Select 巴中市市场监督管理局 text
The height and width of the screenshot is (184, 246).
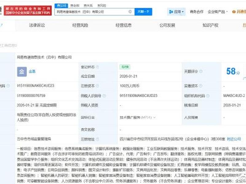click(x=34, y=139)
